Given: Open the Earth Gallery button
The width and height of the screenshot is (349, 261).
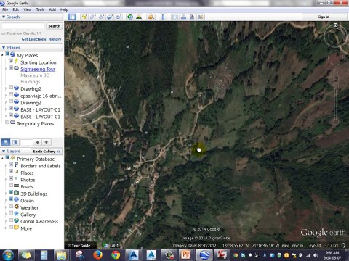Looking at the screenshot, I should (x=47, y=152).
